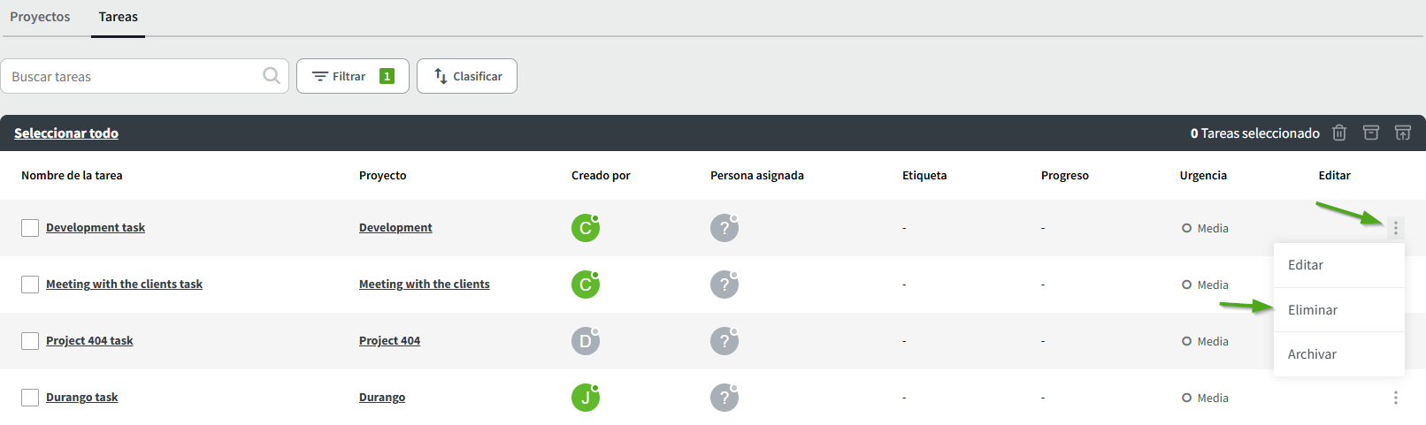Tick the Development task checkbox
The image size is (1426, 425).
pyautogui.click(x=30, y=228)
